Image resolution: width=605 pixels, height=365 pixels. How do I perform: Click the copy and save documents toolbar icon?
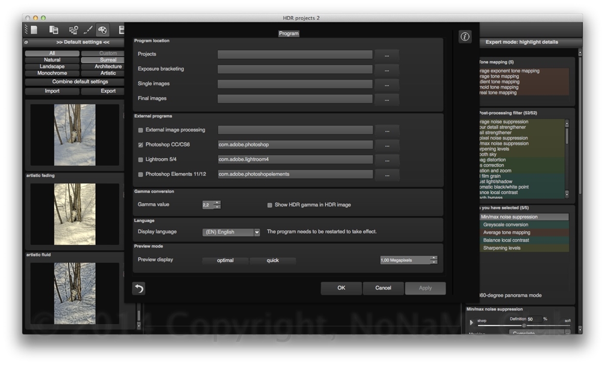click(x=54, y=30)
